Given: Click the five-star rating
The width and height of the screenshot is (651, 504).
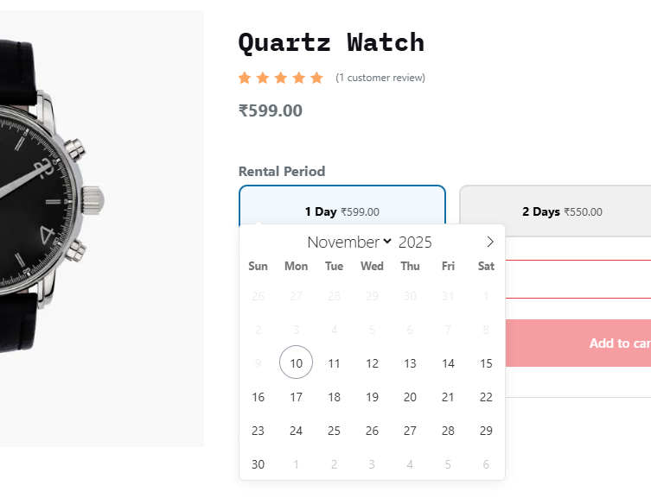Looking at the screenshot, I should [x=280, y=78].
